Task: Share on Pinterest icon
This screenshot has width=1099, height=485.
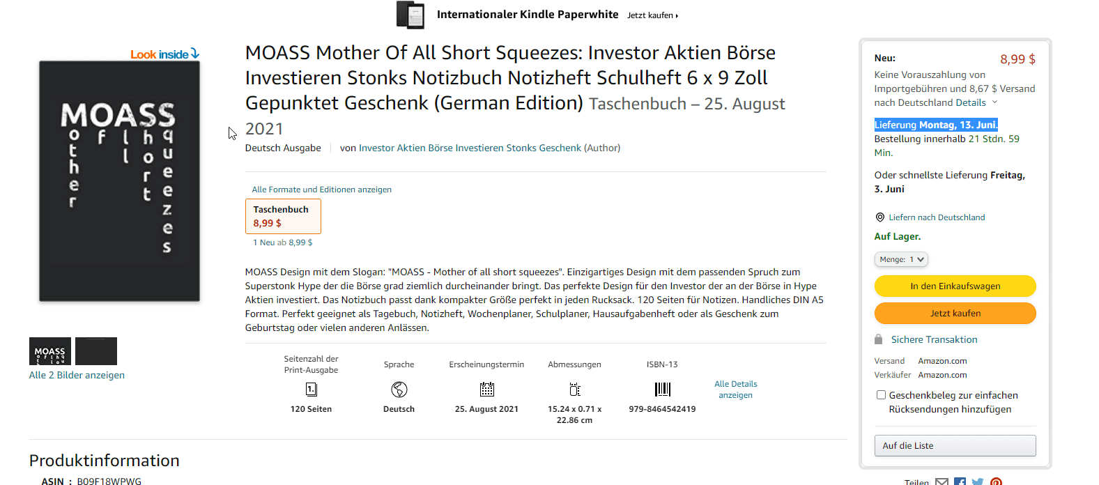Action: [x=996, y=482]
